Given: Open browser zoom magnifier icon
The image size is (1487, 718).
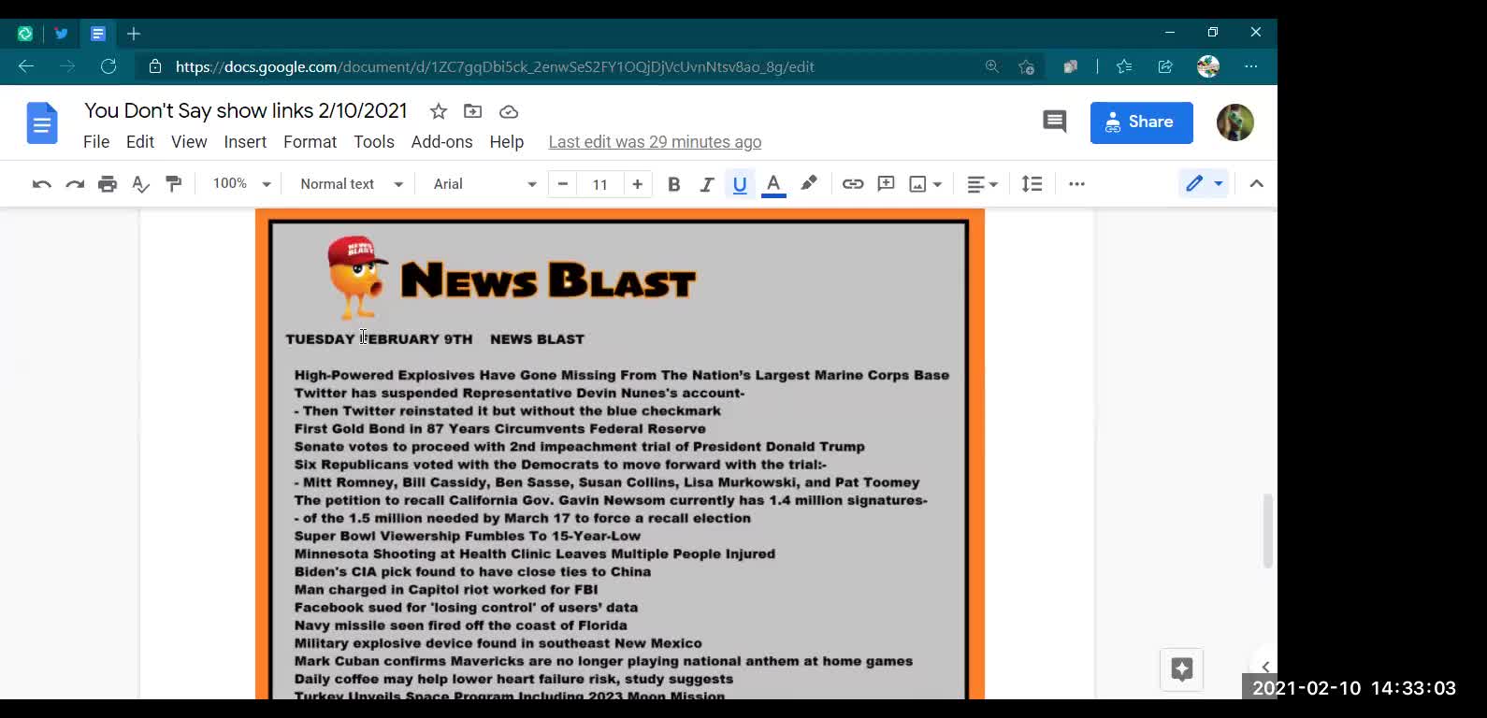Looking at the screenshot, I should (991, 66).
